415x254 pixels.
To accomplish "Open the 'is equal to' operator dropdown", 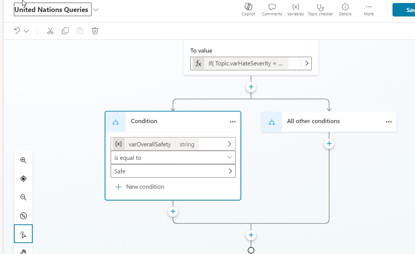I will coord(173,158).
